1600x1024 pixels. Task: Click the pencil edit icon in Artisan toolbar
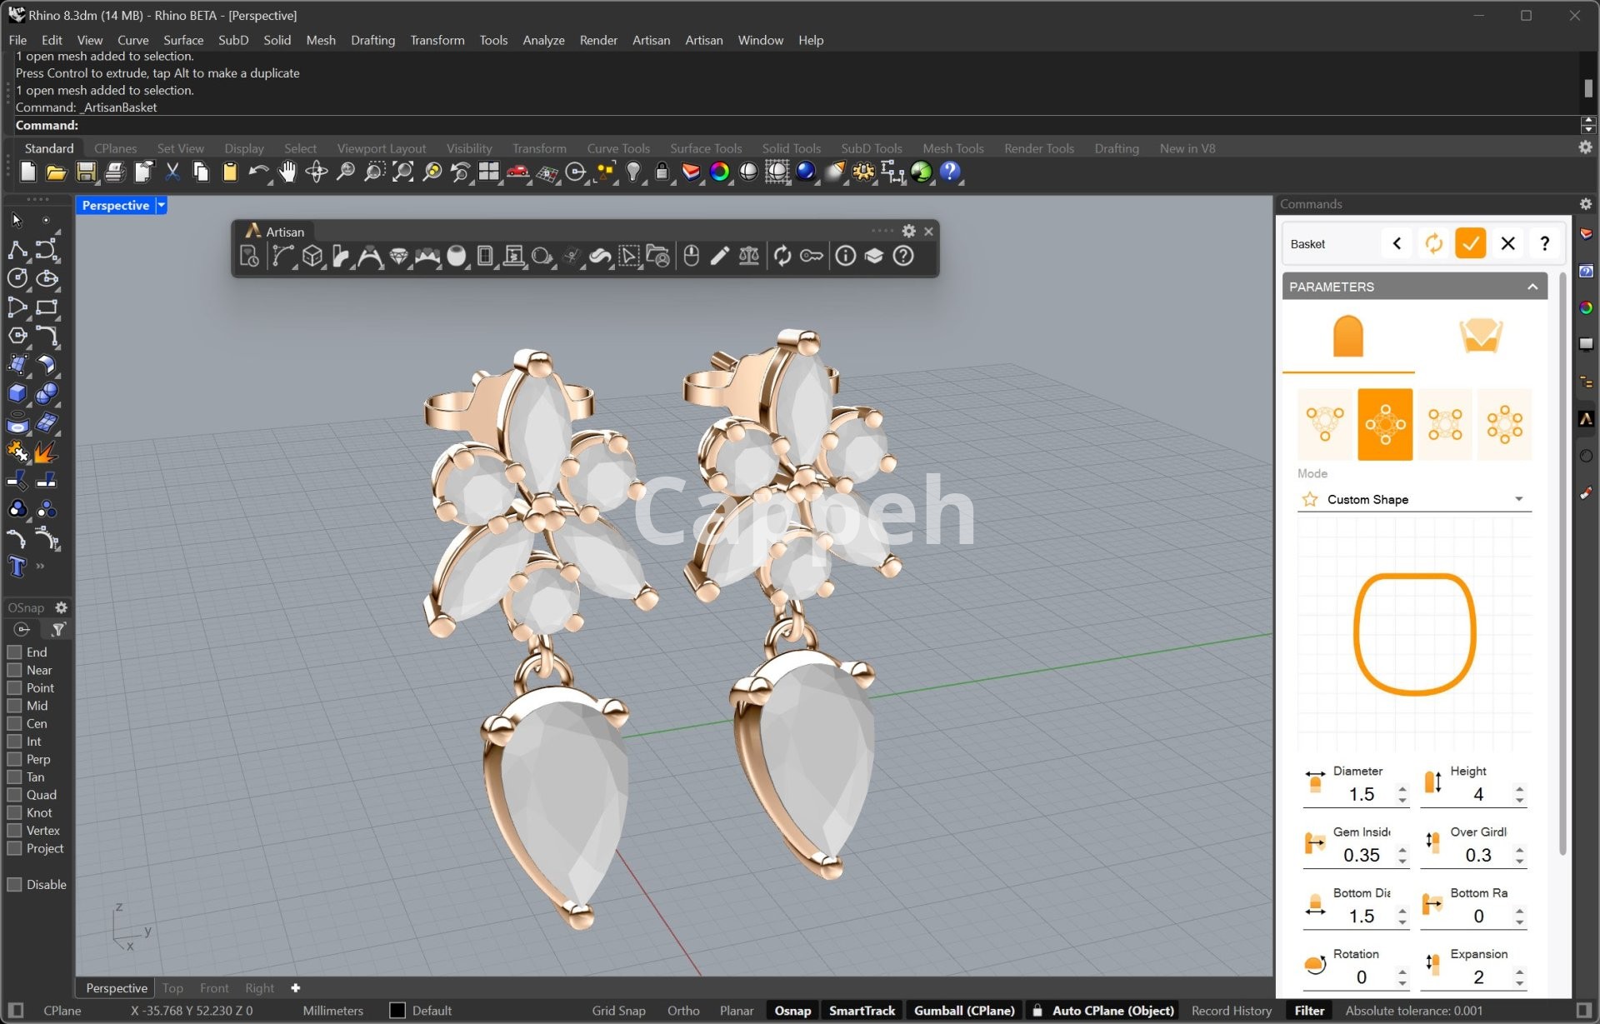coord(720,257)
